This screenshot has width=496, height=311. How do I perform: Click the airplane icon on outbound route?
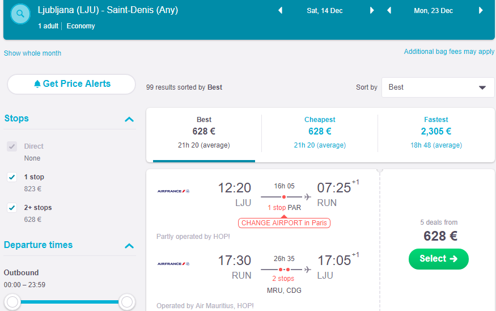(x=308, y=197)
